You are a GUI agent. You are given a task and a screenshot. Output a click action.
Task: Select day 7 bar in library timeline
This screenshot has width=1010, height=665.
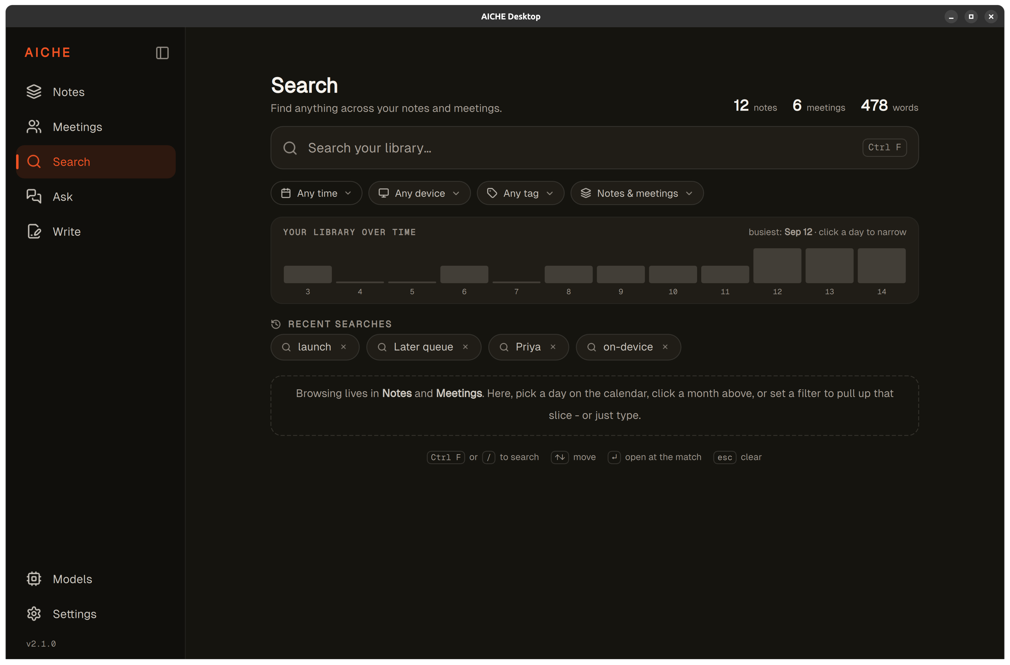[x=516, y=282]
